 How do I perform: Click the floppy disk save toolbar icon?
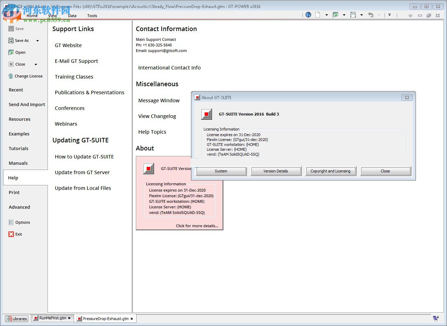pos(353,15)
